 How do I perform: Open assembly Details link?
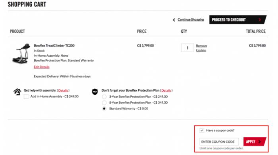tap(63, 90)
